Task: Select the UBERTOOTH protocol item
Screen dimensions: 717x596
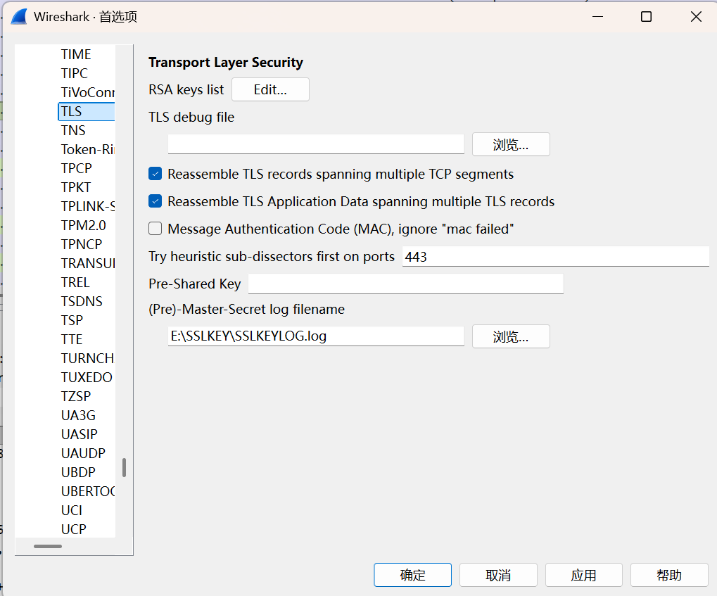Action: [87, 491]
